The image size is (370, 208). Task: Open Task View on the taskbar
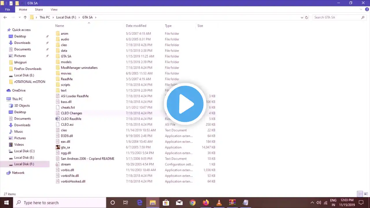(125, 203)
